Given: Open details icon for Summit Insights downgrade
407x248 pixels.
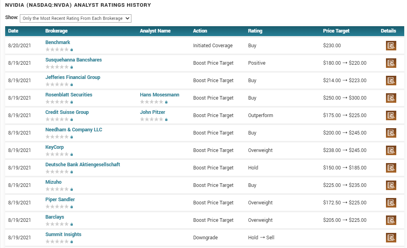Looking at the screenshot, I should (391, 237).
